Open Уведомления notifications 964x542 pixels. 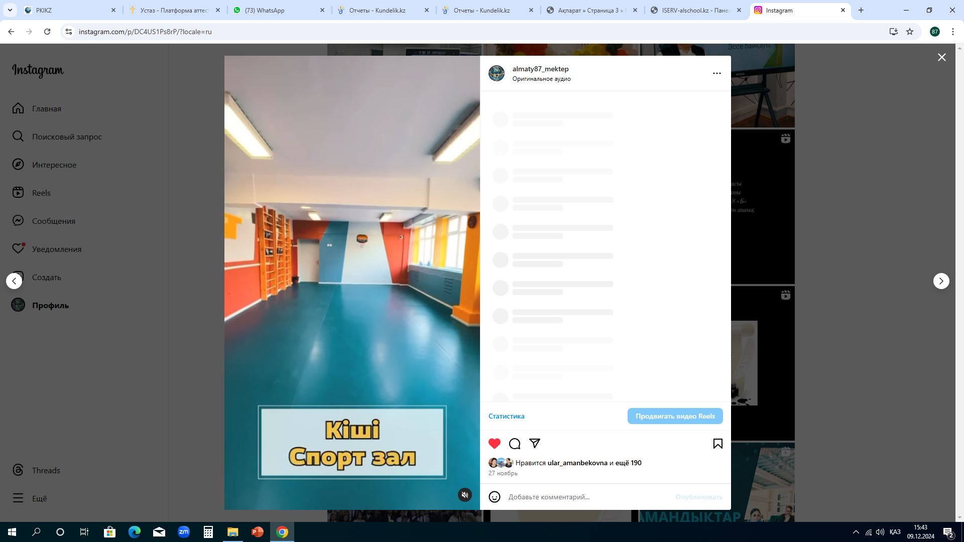(47, 249)
